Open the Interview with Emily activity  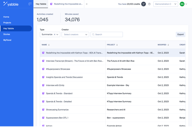click(55, 85)
